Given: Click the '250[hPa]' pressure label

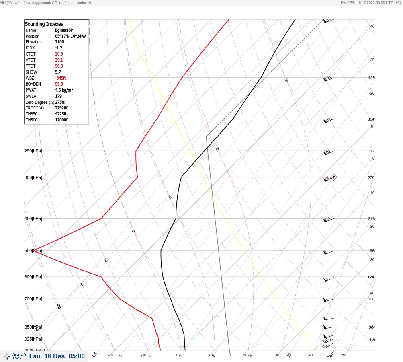Looking at the screenshot, I should [33, 151].
